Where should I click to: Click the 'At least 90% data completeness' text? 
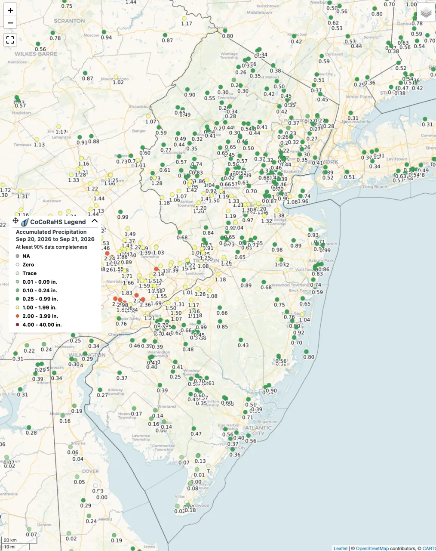[x=52, y=247]
